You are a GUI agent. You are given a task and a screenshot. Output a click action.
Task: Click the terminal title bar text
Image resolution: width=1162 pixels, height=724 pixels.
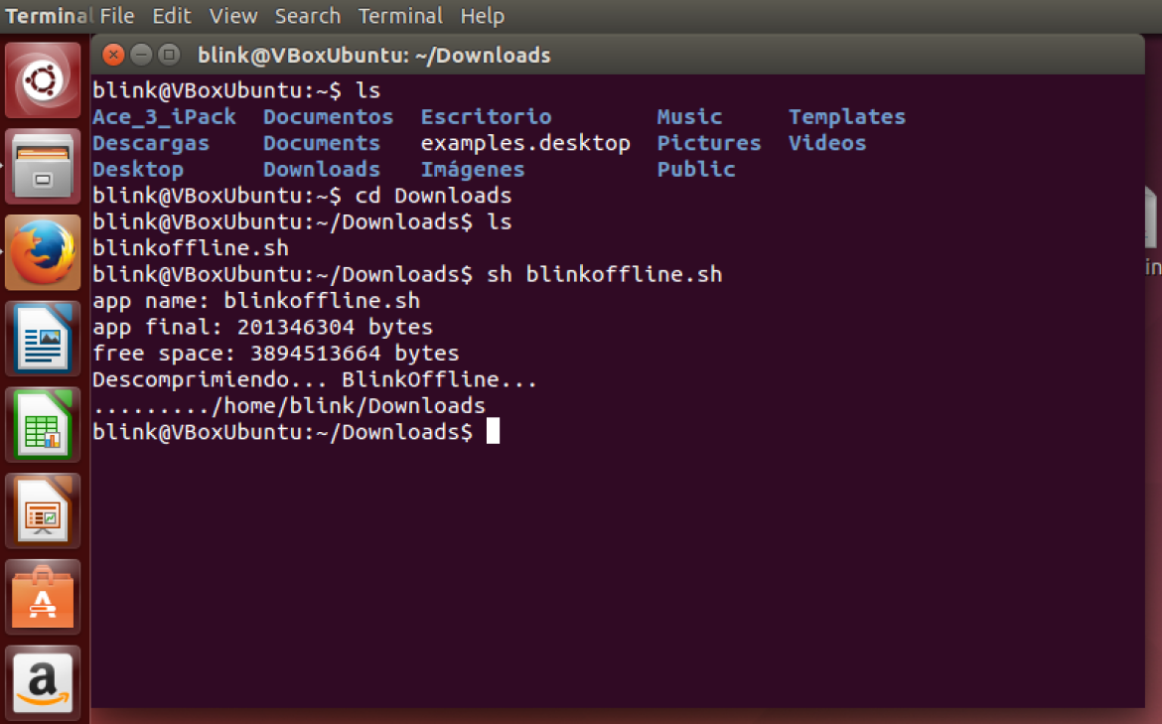(373, 56)
